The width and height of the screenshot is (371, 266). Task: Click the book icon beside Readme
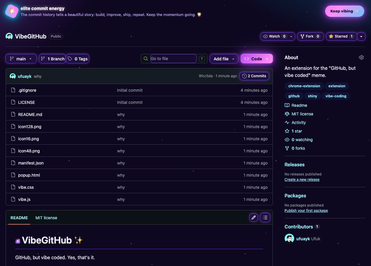point(287,105)
